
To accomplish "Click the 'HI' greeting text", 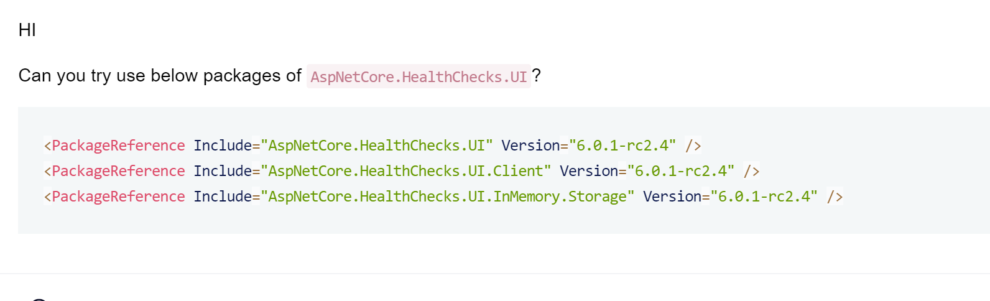I will click(27, 30).
